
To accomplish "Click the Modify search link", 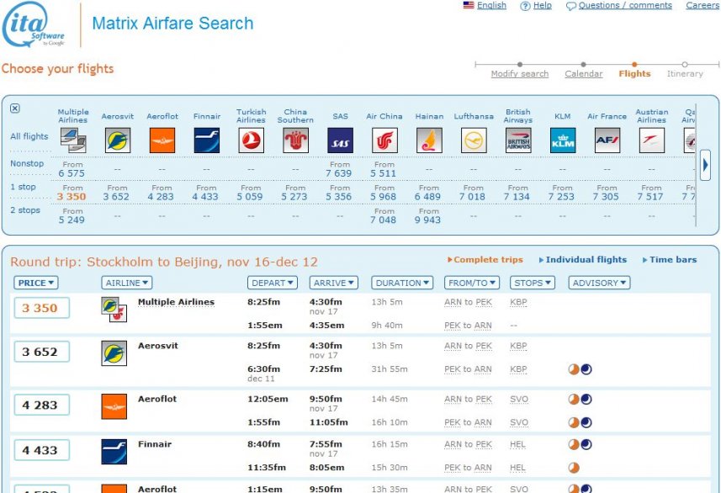I will 519,74.
